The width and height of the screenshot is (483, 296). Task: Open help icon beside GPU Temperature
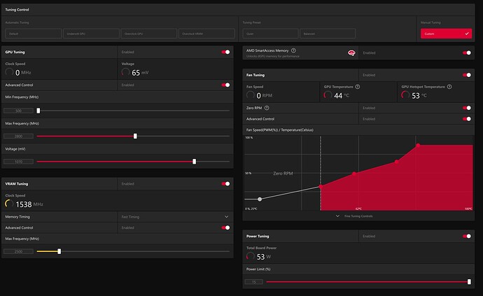coord(358,87)
